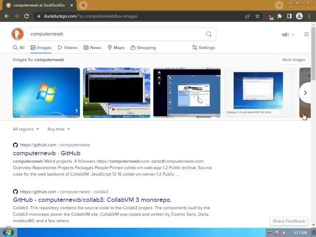
Task: Click the network tray icon
Action: pos(270,233)
